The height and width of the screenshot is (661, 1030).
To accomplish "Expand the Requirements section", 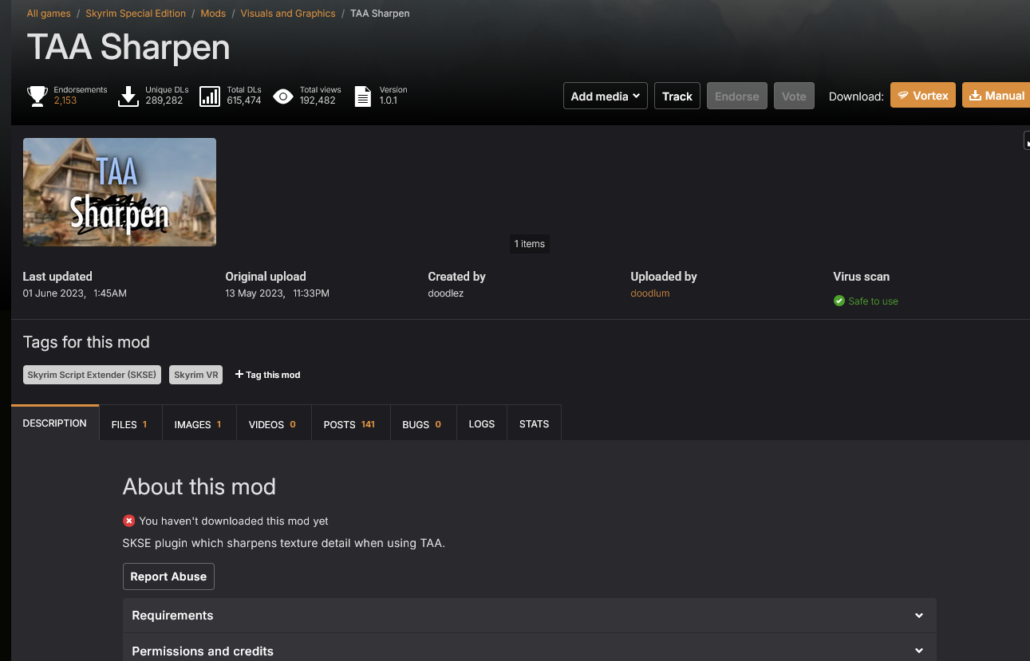I will tap(529, 616).
